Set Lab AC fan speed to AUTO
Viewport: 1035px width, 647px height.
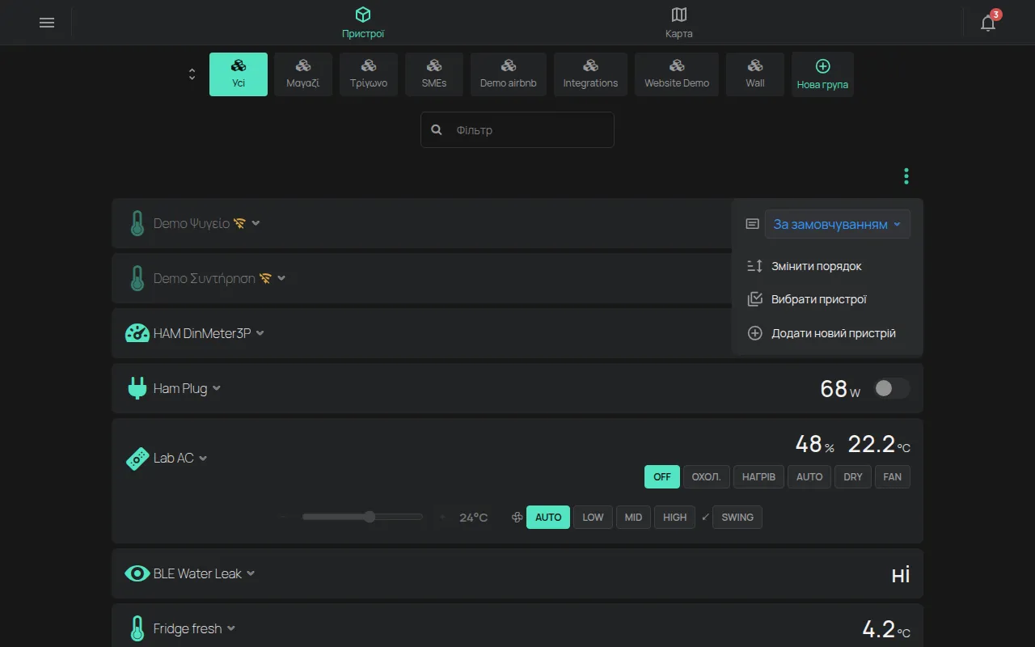pos(548,518)
